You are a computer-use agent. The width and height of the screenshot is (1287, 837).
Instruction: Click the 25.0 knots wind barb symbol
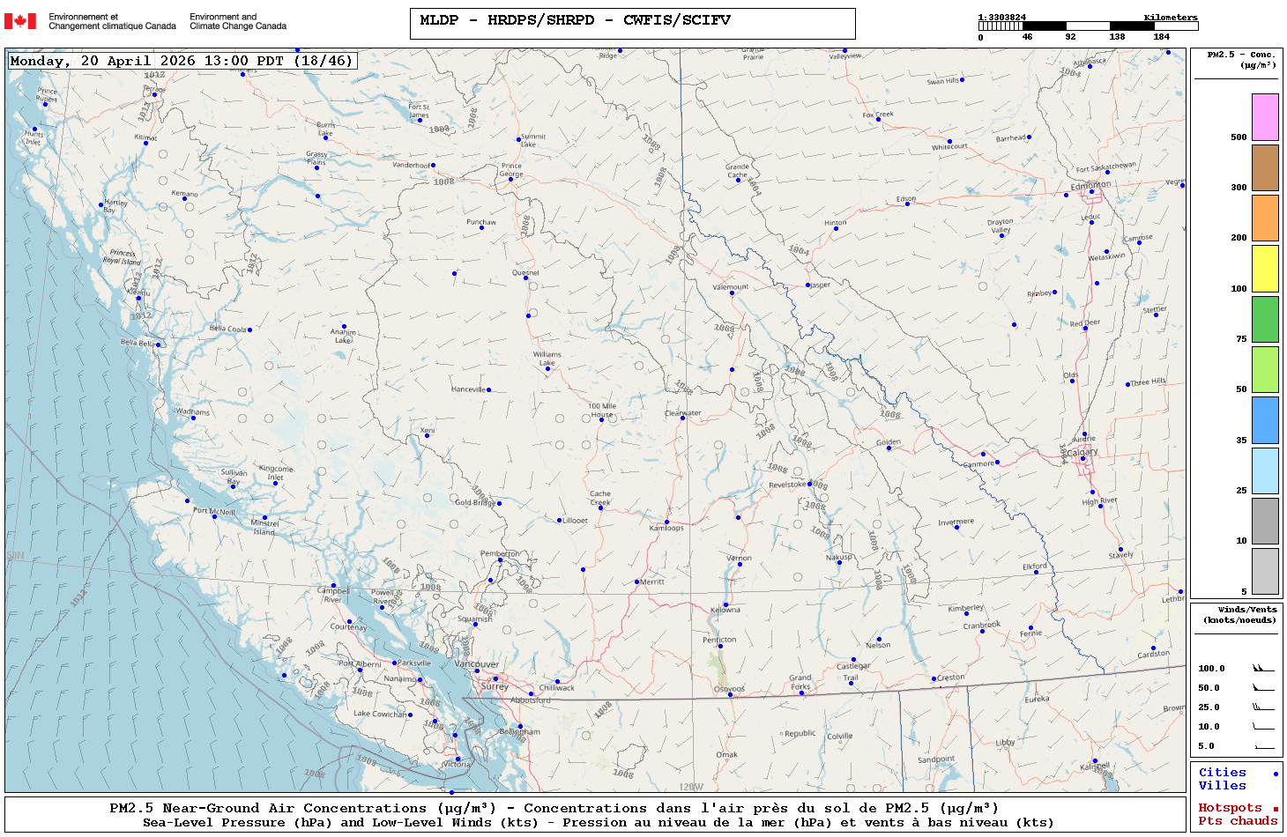(1262, 707)
